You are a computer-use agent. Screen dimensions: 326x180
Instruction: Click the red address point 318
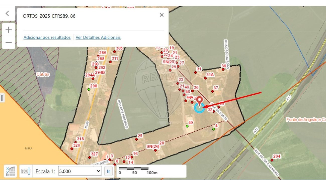pyautogui.click(x=75, y=142)
